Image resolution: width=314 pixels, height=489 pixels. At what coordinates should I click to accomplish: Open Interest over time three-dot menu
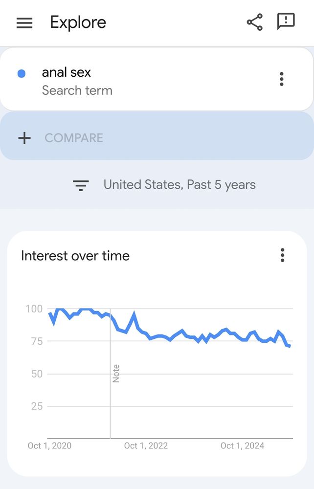(283, 255)
